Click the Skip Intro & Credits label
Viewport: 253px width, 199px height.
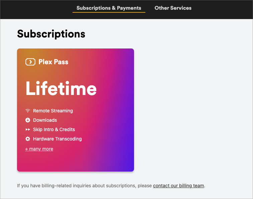click(54, 129)
